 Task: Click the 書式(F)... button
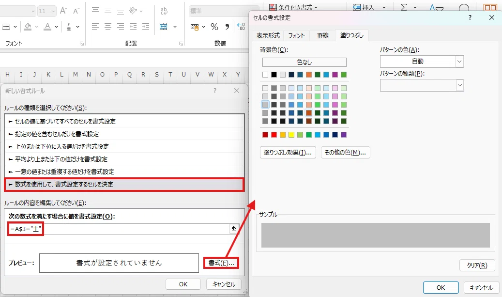pyautogui.click(x=221, y=263)
